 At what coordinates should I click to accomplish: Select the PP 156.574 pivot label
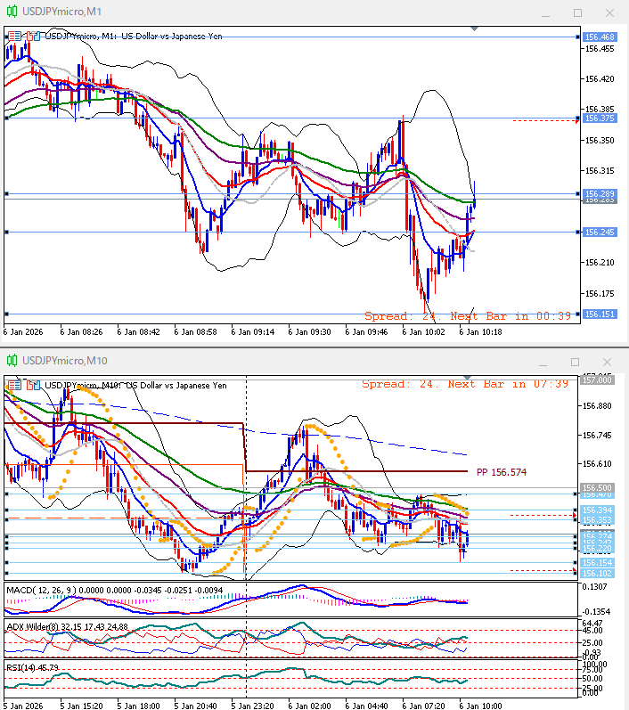(x=500, y=472)
